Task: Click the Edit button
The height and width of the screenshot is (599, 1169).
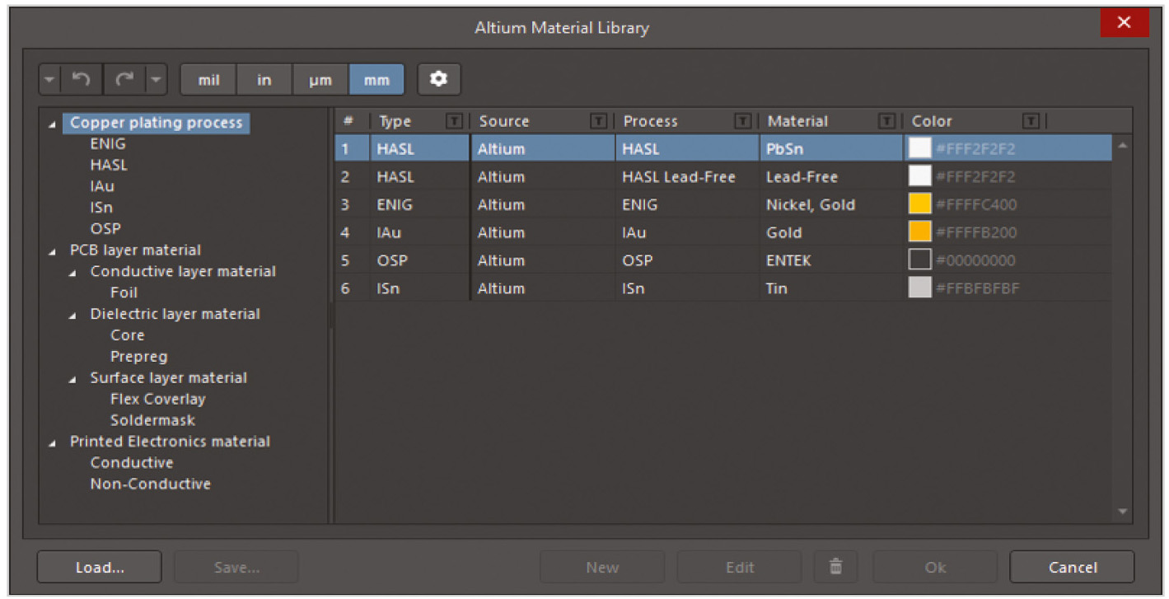Action: pos(740,567)
